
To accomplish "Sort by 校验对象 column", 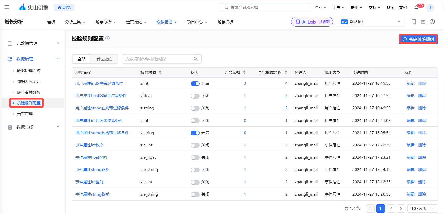I will [160, 72].
